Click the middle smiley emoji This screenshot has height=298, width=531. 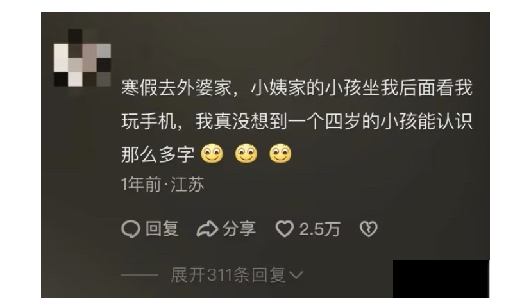(x=246, y=154)
